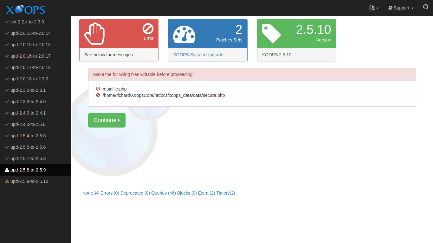
Task: Click the secure.php path in the error list
Action: (164, 95)
